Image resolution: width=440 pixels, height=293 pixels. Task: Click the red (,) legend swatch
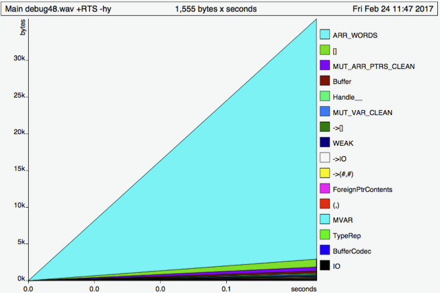click(x=324, y=204)
